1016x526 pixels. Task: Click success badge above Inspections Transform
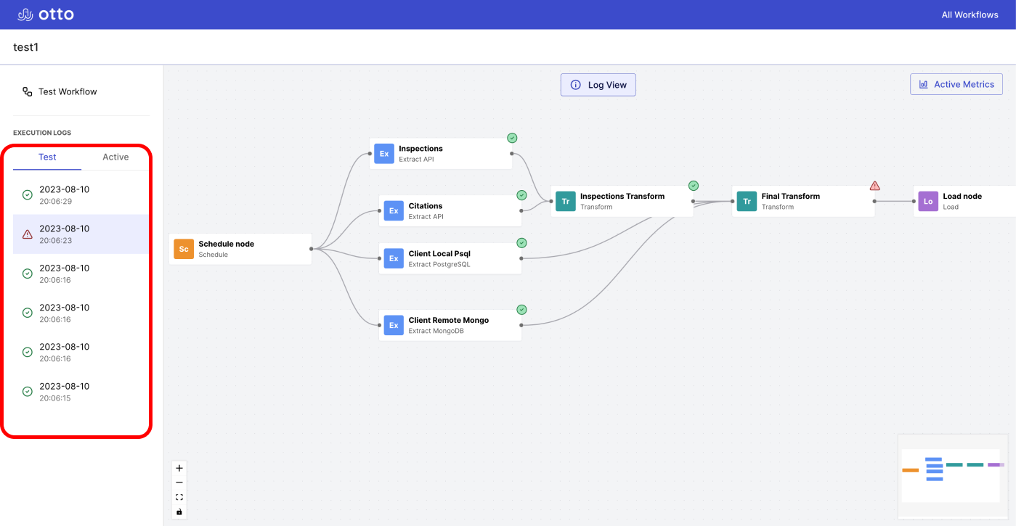pyautogui.click(x=694, y=186)
